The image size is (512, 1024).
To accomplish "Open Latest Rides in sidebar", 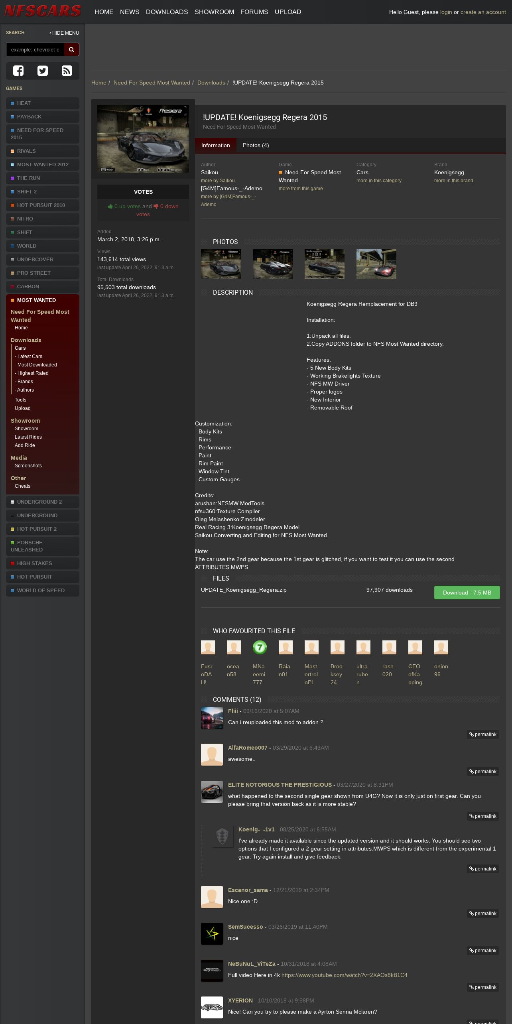I will click(x=28, y=437).
